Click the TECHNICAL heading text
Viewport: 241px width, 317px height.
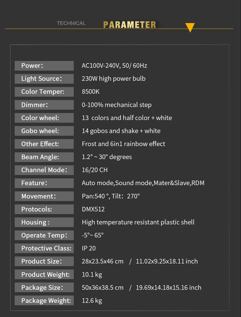click(x=71, y=23)
